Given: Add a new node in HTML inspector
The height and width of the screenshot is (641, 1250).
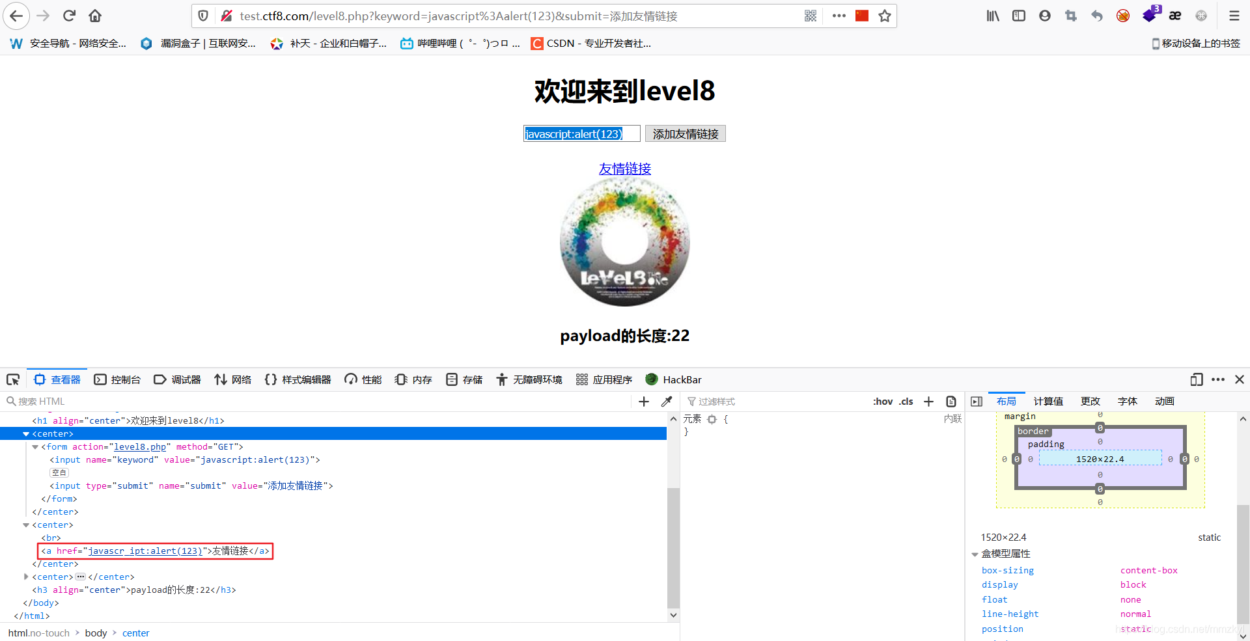Looking at the screenshot, I should [x=644, y=402].
